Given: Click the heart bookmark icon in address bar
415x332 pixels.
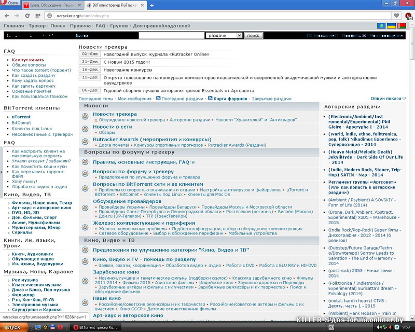Looking at the screenshot, I should tap(397, 16).
